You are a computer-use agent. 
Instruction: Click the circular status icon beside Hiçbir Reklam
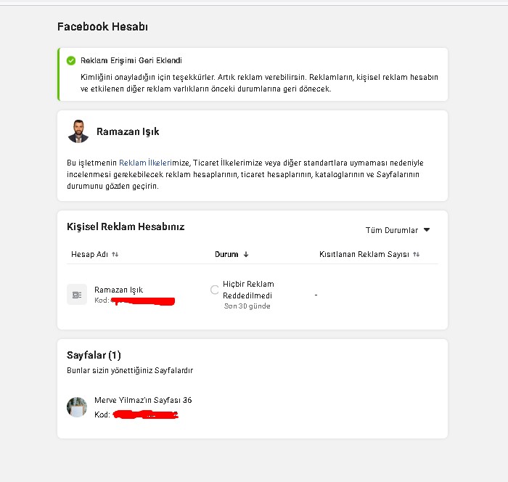point(215,290)
